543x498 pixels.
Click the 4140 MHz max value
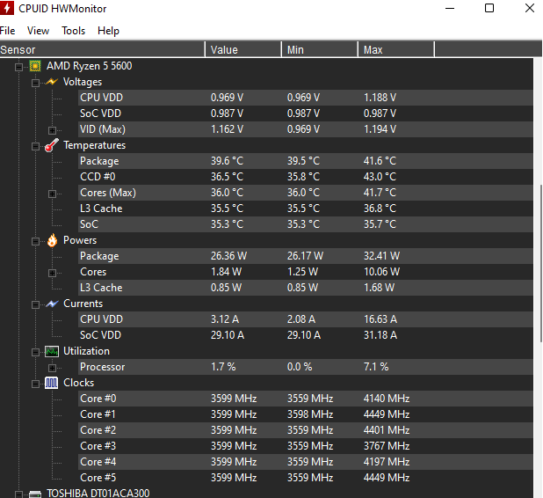click(x=387, y=399)
